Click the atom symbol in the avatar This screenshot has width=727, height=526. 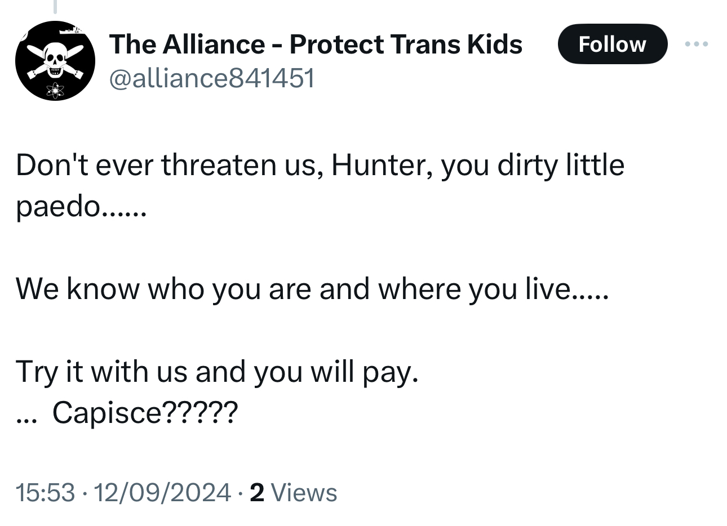[55, 89]
